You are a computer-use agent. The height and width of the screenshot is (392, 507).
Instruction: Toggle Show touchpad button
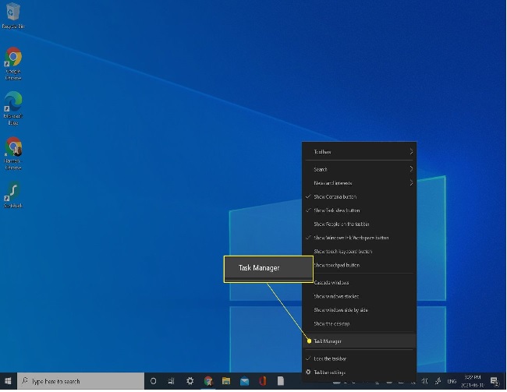[360, 265]
